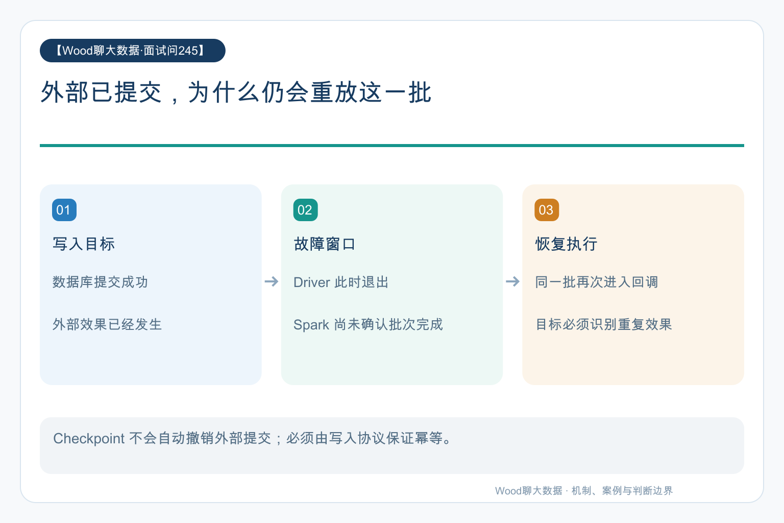Click the text 外部效果已经发生

tap(107, 324)
